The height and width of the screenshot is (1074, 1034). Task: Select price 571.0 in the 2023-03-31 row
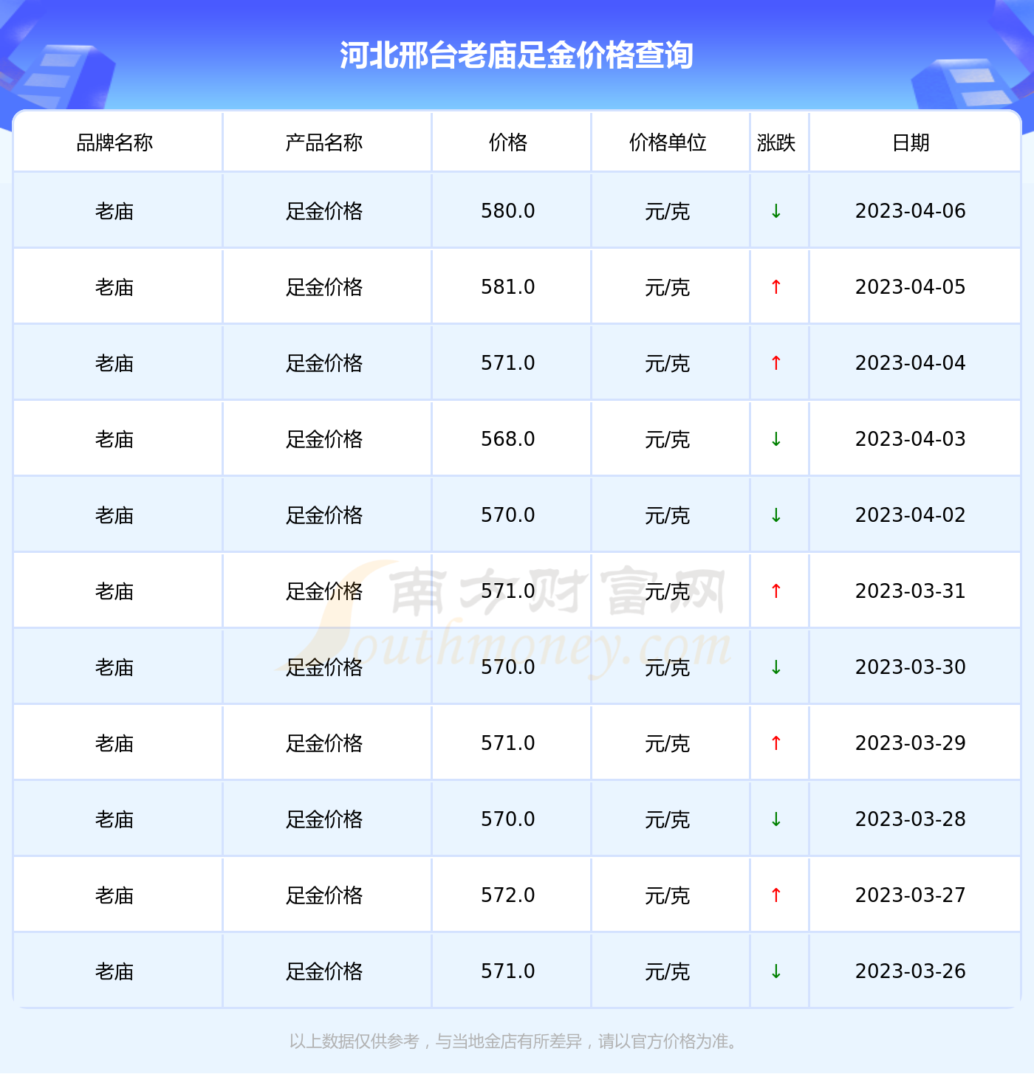(508, 591)
